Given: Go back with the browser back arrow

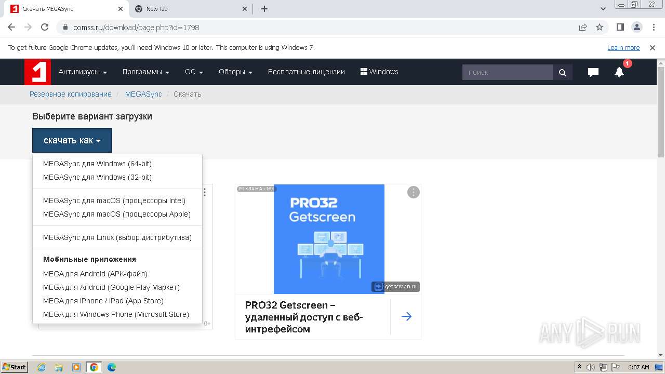Looking at the screenshot, I should point(11,27).
